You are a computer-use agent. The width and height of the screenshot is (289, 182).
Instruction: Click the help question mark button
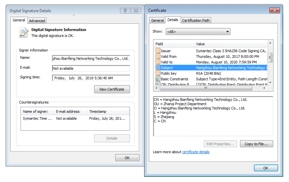point(125,11)
